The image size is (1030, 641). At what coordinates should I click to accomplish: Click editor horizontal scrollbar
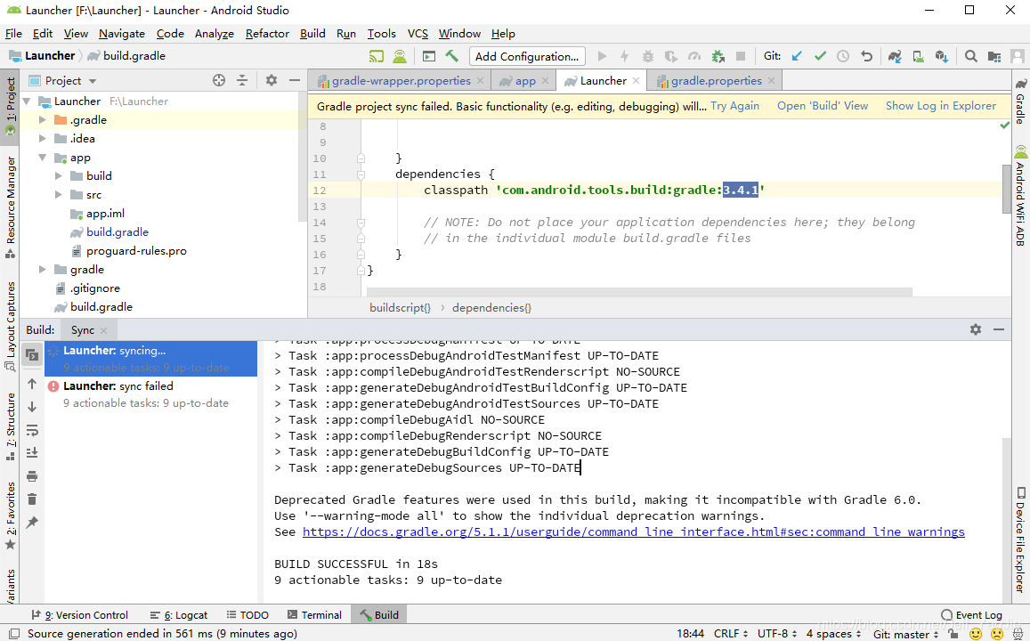(x=639, y=292)
